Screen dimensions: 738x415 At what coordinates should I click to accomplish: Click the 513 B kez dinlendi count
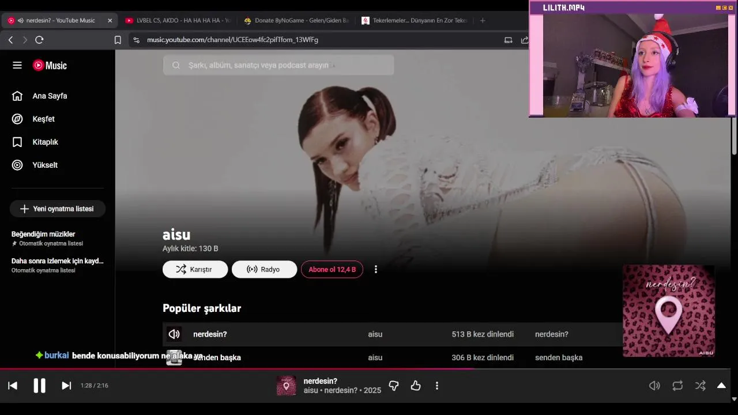[x=483, y=334]
